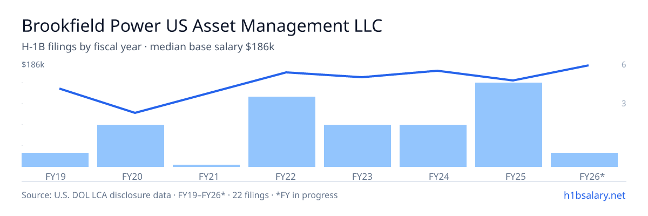Click the source footnote about DOL LCA data
This screenshot has width=648, height=216.
coord(179,195)
